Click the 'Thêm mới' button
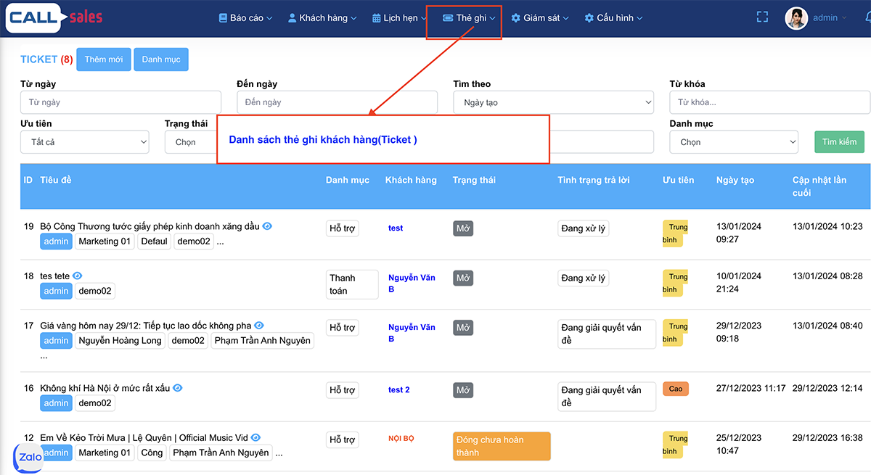Viewport: 871px width, 475px height. 103,59
